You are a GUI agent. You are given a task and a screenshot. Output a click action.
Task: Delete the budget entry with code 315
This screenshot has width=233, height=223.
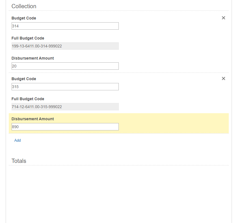pyautogui.click(x=223, y=78)
